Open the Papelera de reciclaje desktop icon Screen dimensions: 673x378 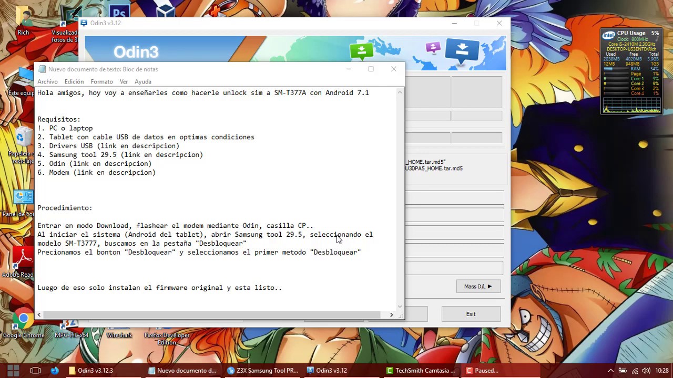[x=23, y=144]
